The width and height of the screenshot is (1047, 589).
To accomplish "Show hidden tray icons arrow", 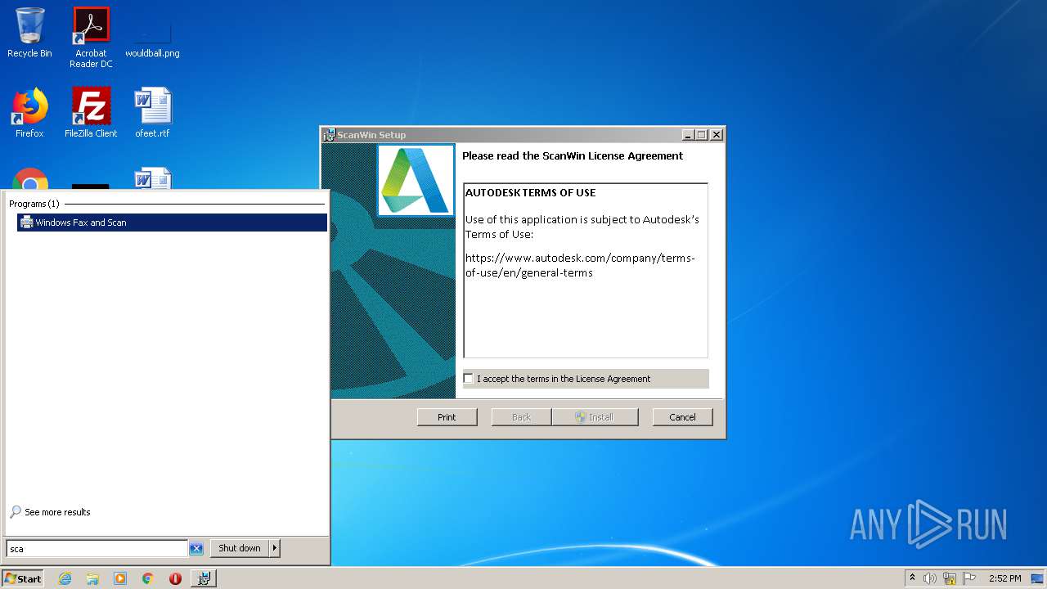I will 912,578.
